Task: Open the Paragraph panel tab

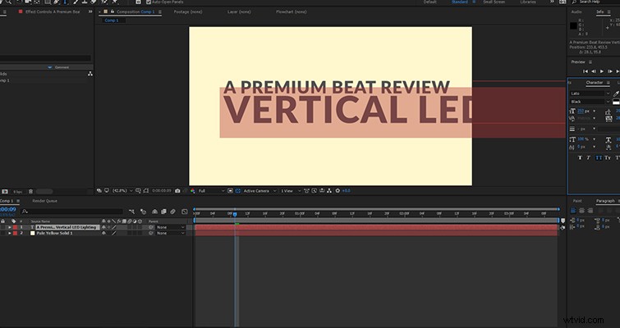Action: point(605,201)
